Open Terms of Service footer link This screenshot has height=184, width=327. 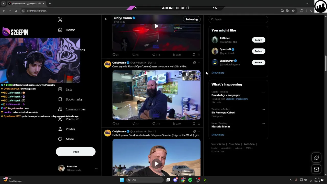pyautogui.click(x=218, y=144)
